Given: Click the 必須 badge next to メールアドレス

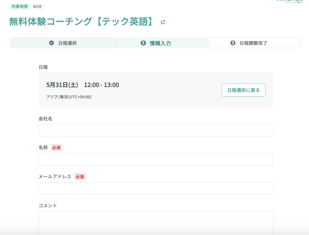Looking at the screenshot, I should [x=80, y=177].
